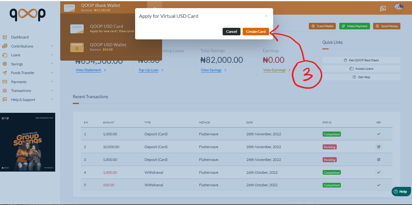Click the QOOP iBank Wallet card icon
The height and width of the screenshot is (205, 412).
(x=69, y=7)
